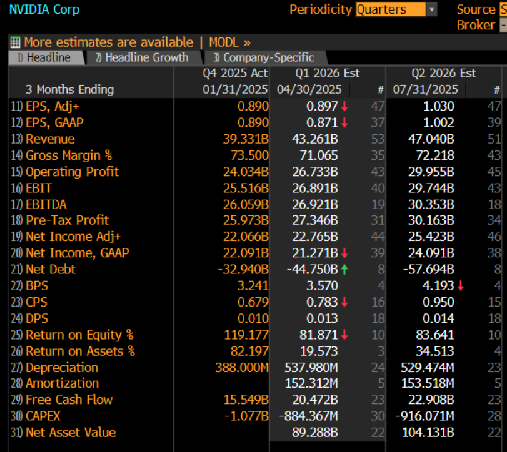This screenshot has height=452, width=507.
Task: Click the # header under Q1 2026 Est
Action: click(x=381, y=90)
